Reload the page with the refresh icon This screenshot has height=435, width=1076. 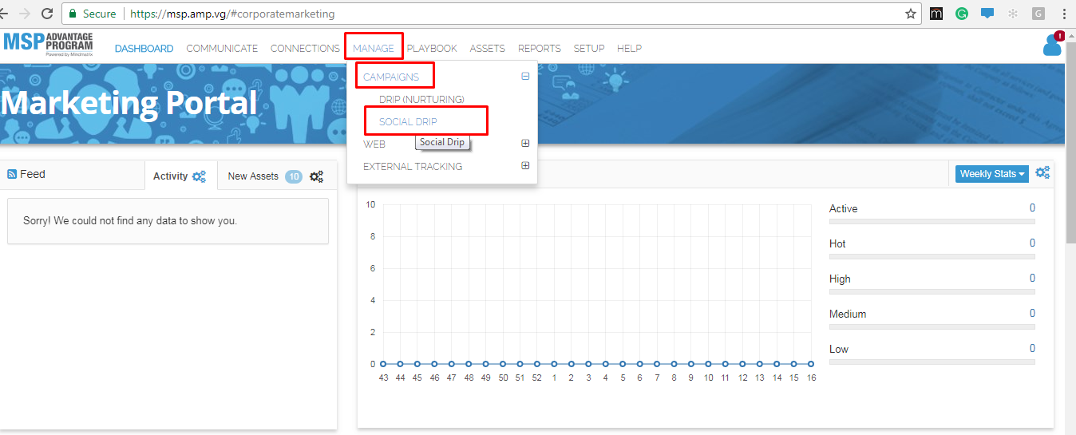(47, 14)
